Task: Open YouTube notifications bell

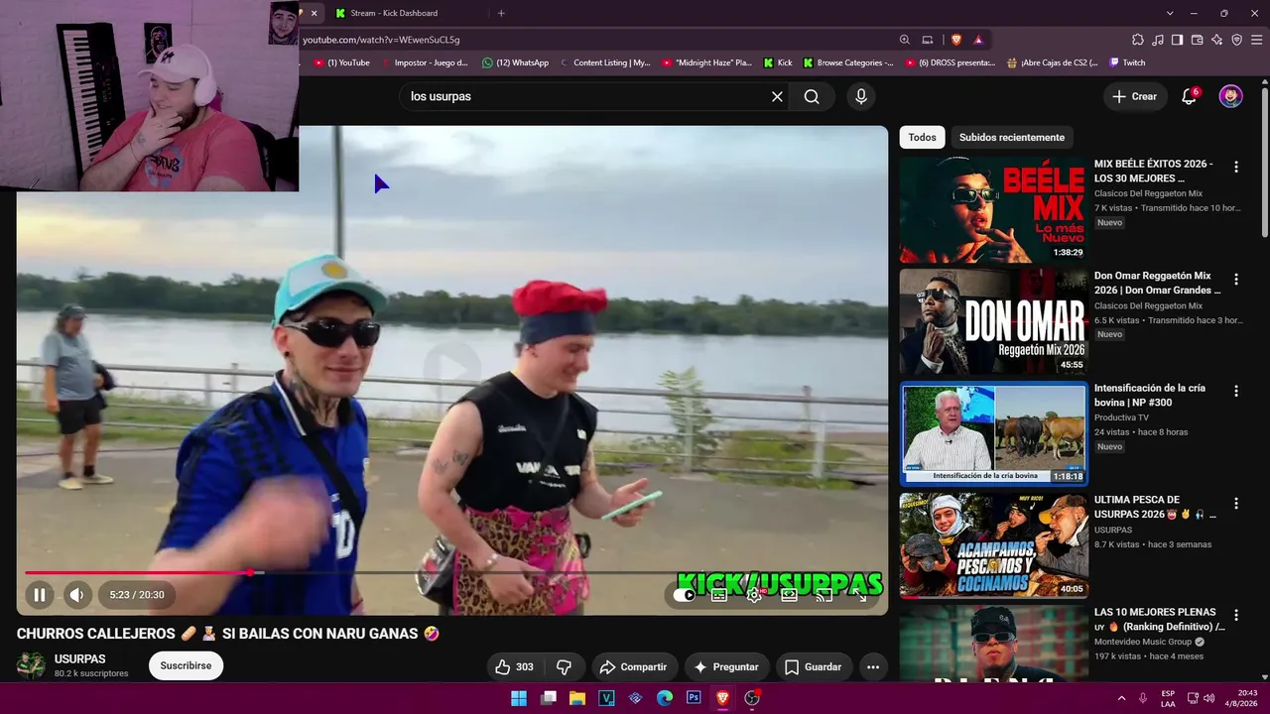Action: (x=1189, y=96)
